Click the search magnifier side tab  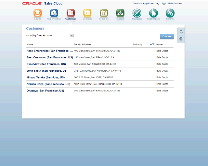pyautogui.click(x=181, y=32)
